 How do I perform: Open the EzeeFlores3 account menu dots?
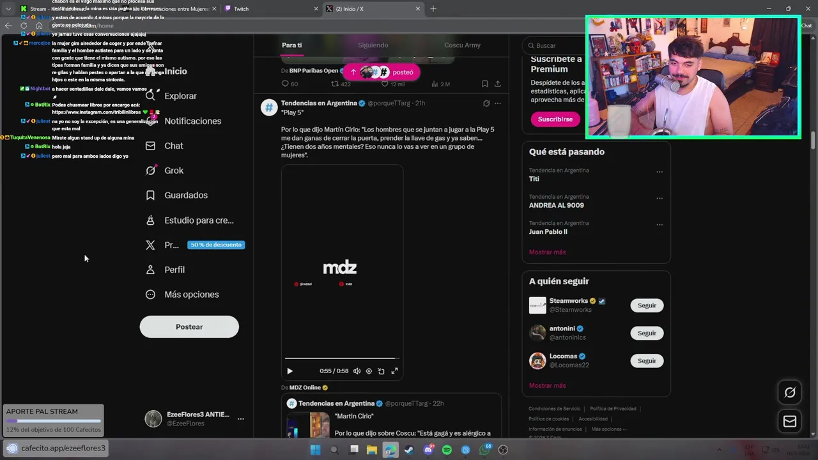[240, 419]
